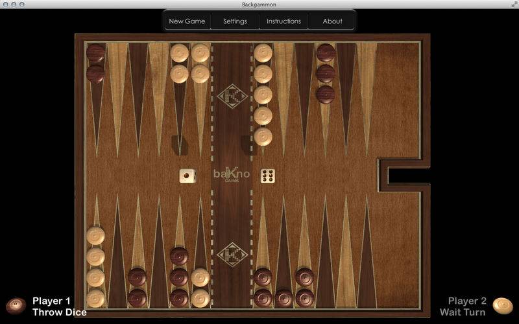This screenshot has width=519, height=324.
Task: Select the third dark checker on the top-right point
Action: click(326, 95)
